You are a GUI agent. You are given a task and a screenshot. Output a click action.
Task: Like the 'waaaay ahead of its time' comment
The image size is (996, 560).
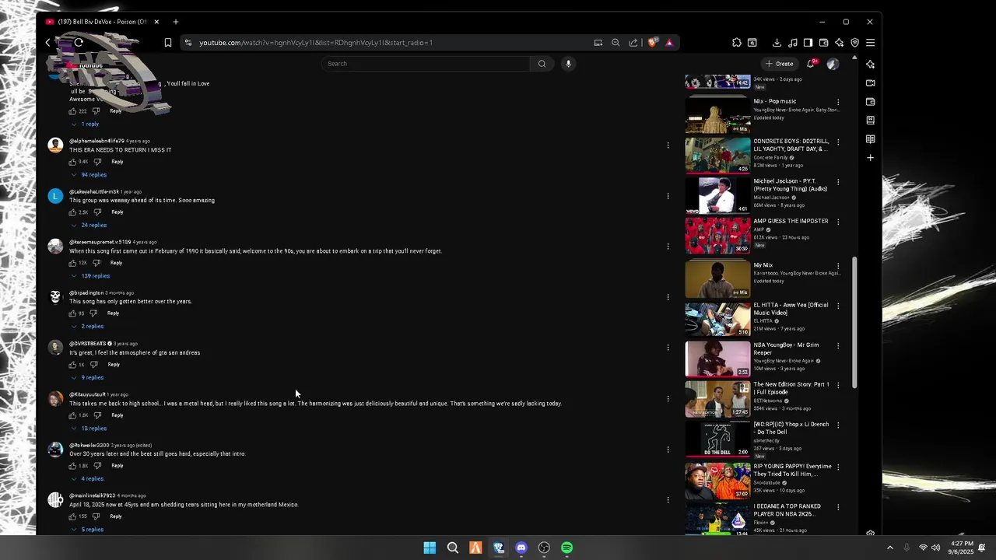click(x=72, y=212)
